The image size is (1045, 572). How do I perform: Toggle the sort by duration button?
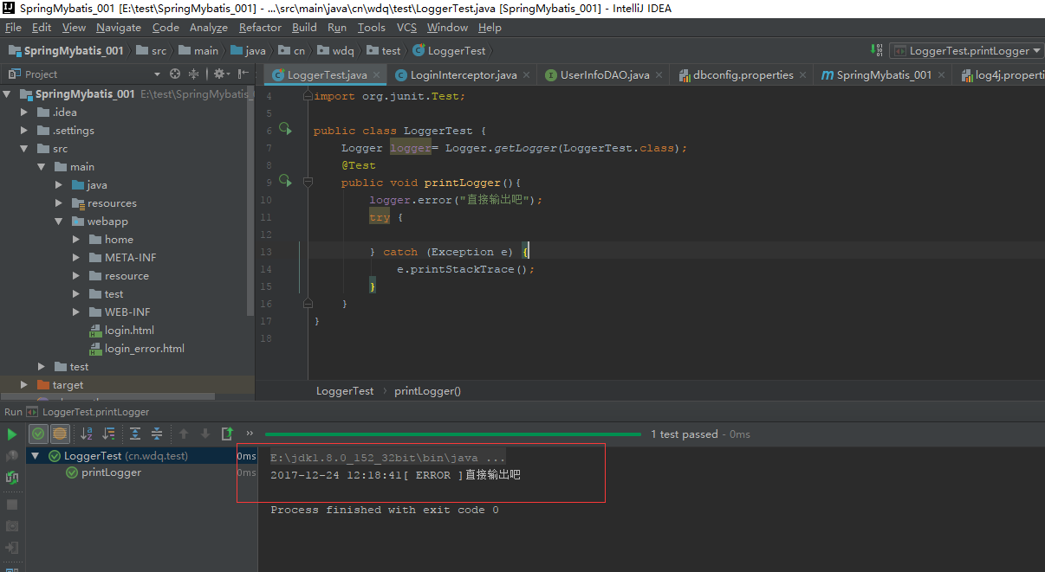(x=108, y=434)
